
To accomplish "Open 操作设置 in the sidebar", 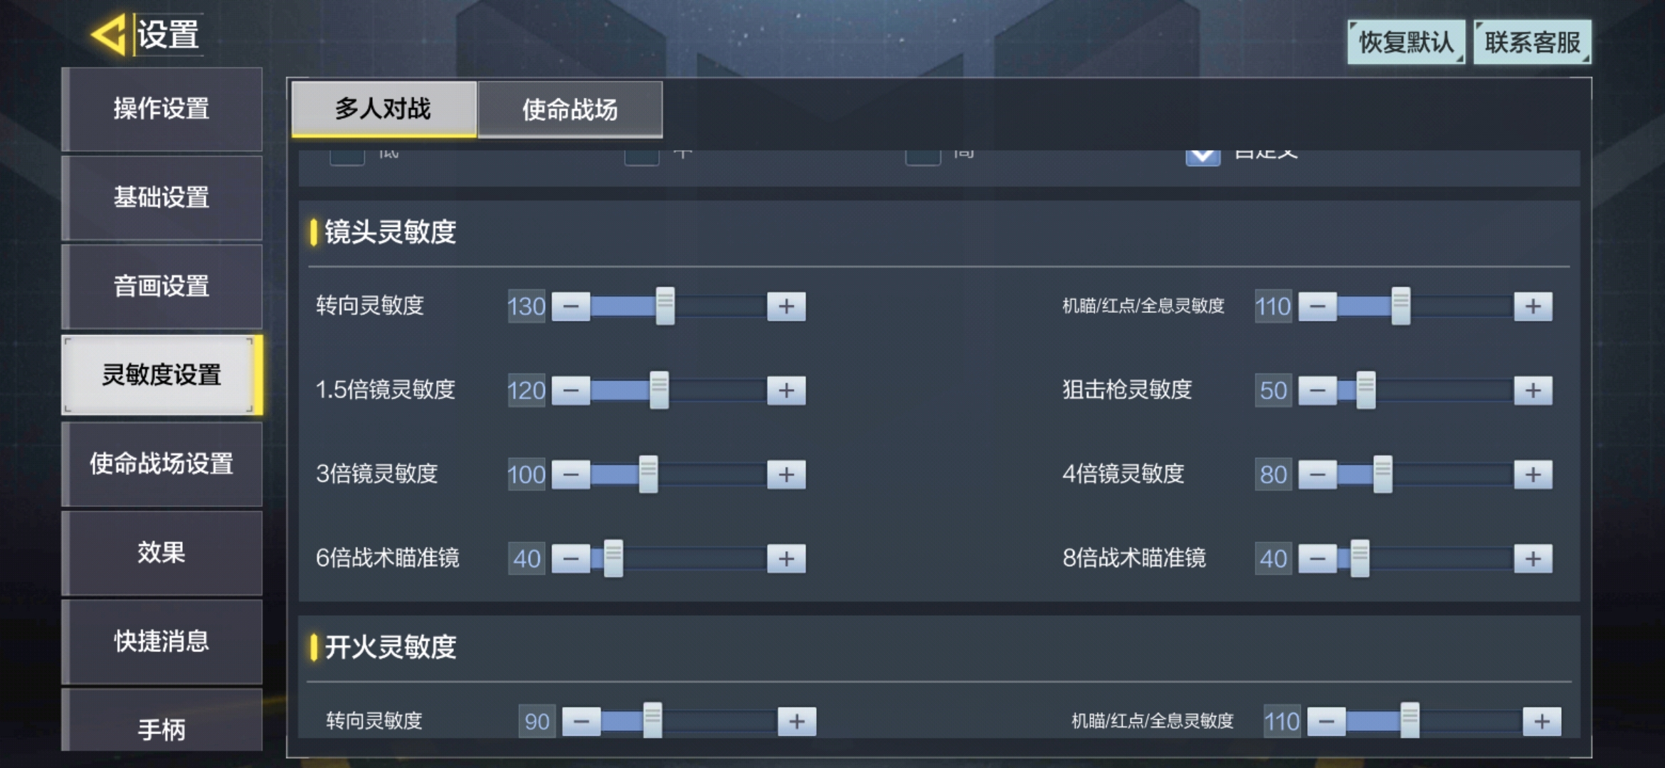I will point(162,109).
